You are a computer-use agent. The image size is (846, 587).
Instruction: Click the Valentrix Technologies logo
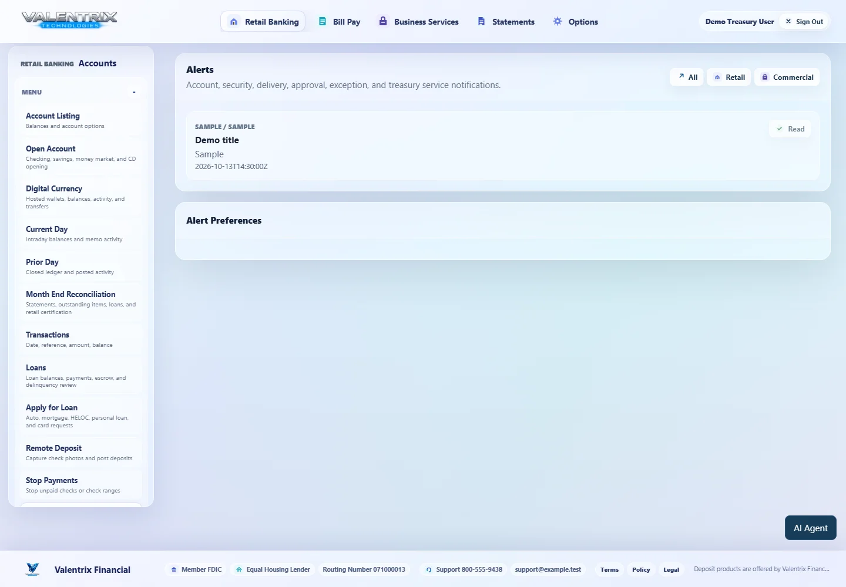69,21
